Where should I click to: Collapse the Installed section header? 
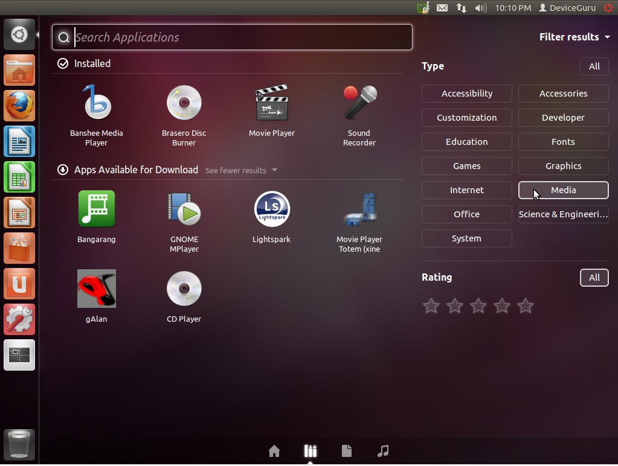pyautogui.click(x=83, y=63)
